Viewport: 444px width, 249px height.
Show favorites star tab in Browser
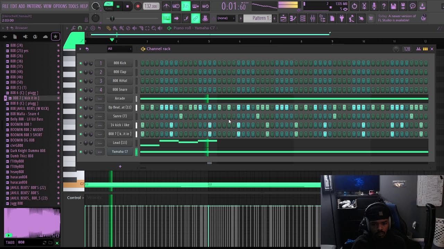(x=55, y=36)
